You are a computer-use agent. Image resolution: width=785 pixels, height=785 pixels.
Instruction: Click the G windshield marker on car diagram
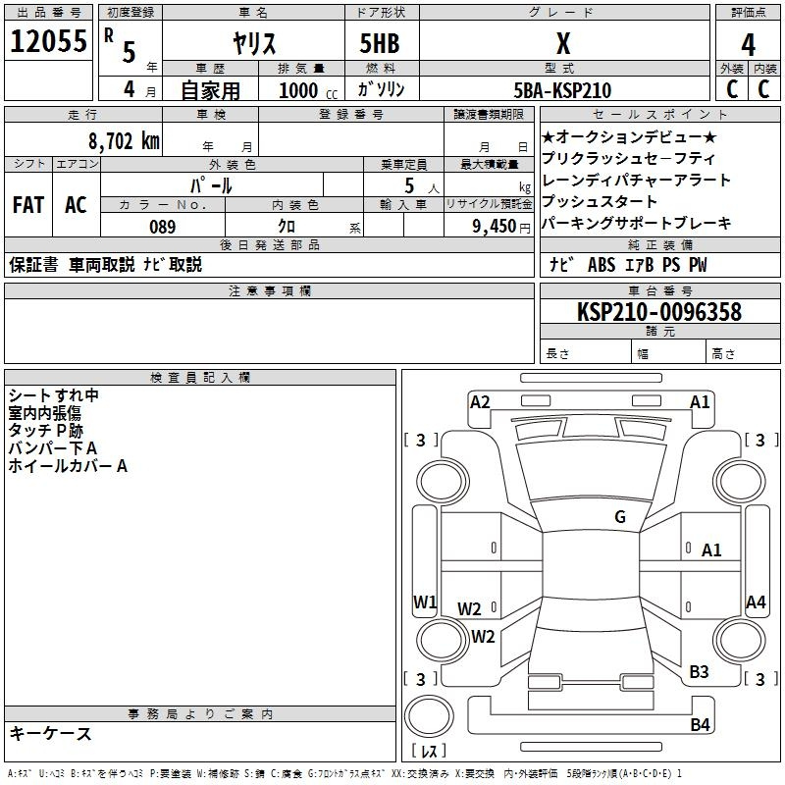tap(619, 517)
